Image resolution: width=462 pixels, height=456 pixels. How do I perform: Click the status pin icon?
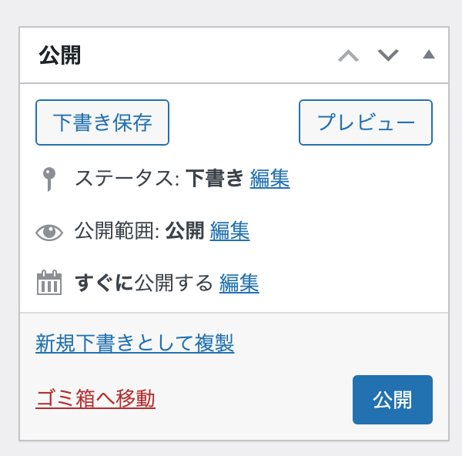tap(49, 179)
